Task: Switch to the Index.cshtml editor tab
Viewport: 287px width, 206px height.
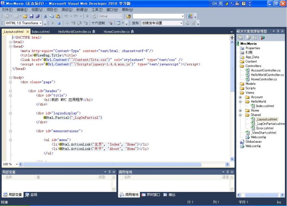Action: 40,32
